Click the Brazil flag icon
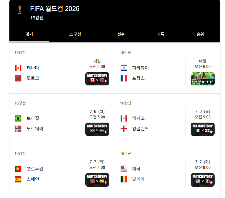Image resolution: width=225 pixels, height=198 pixels. [18, 118]
